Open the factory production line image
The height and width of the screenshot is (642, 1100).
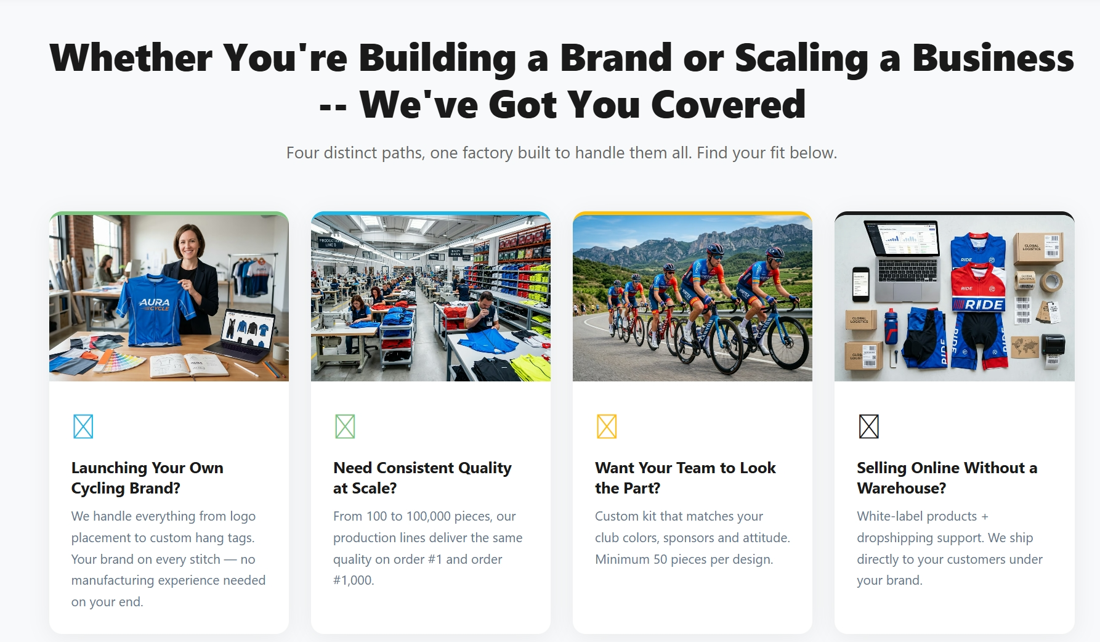431,298
